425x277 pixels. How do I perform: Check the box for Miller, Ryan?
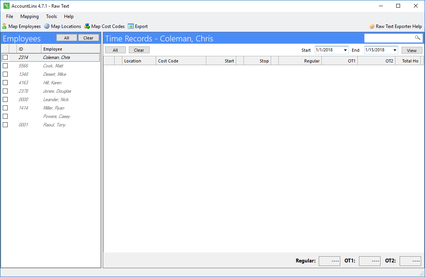click(5, 108)
